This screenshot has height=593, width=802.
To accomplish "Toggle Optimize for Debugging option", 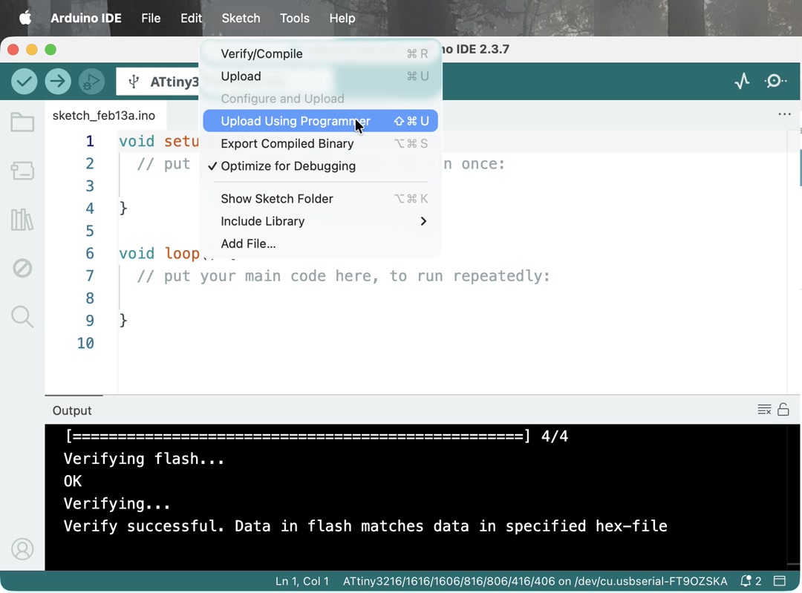I will pos(320,166).
